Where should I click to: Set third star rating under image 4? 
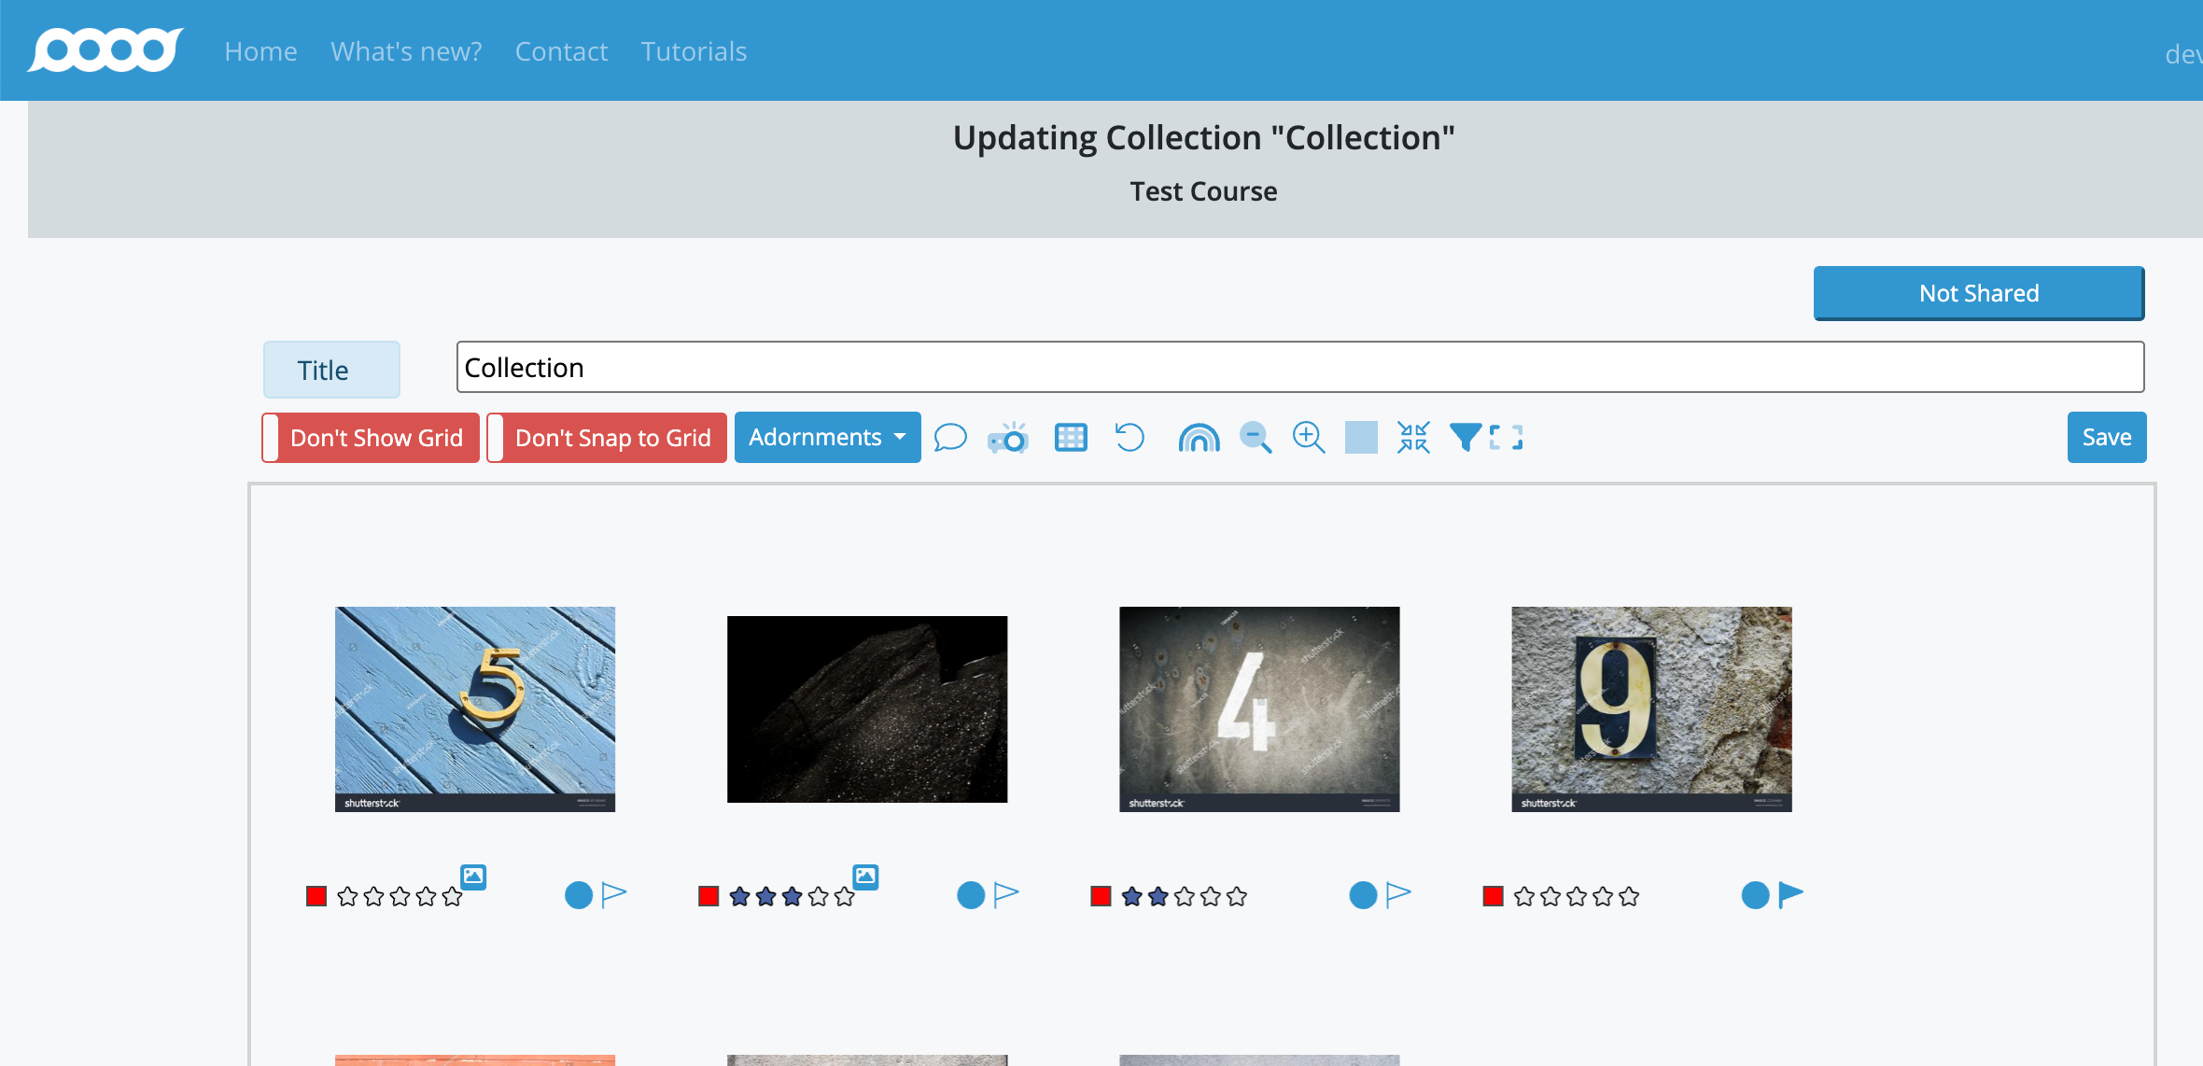point(1185,897)
